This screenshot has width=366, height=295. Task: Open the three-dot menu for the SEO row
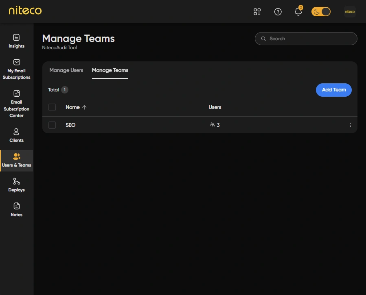[x=351, y=125]
